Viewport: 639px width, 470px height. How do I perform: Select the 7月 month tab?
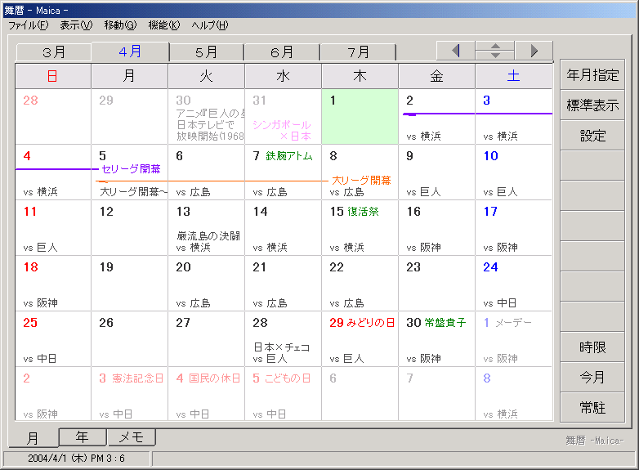[x=358, y=52]
